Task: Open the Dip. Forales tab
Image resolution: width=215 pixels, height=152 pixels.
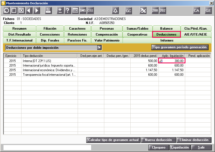Action: pyautogui.click(x=50, y=40)
